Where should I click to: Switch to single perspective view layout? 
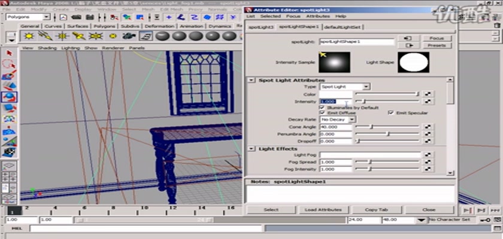[x=10, y=166]
